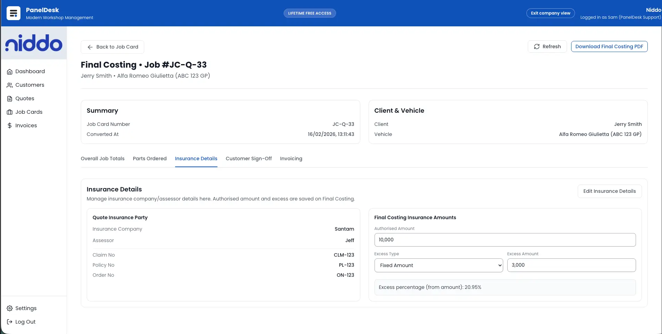Click the niddo logo in the sidebar

[34, 43]
